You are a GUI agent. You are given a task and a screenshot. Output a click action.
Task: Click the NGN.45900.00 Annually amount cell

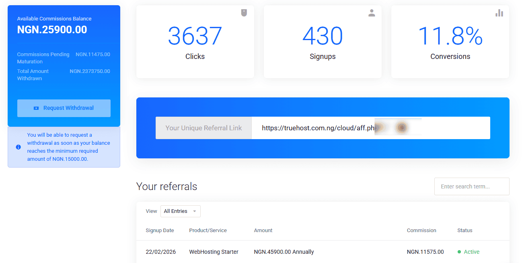click(x=284, y=252)
